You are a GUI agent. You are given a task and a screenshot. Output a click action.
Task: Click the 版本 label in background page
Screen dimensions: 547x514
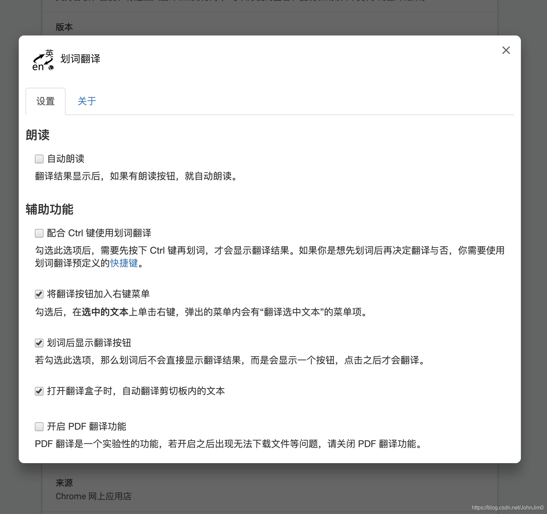click(64, 27)
